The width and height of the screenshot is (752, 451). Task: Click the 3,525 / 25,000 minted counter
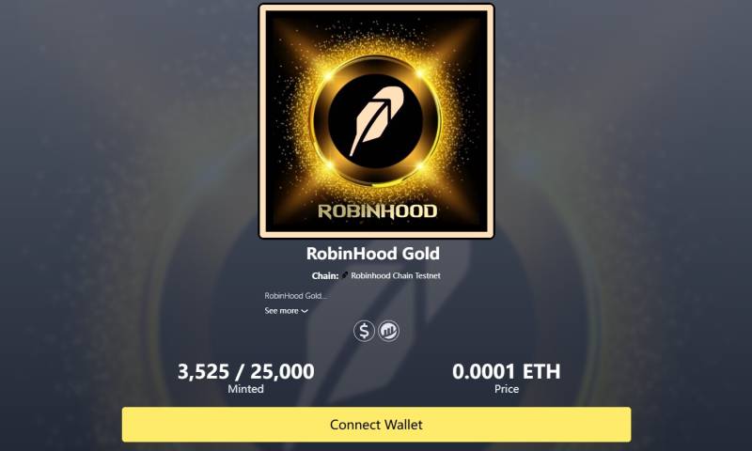(x=246, y=371)
